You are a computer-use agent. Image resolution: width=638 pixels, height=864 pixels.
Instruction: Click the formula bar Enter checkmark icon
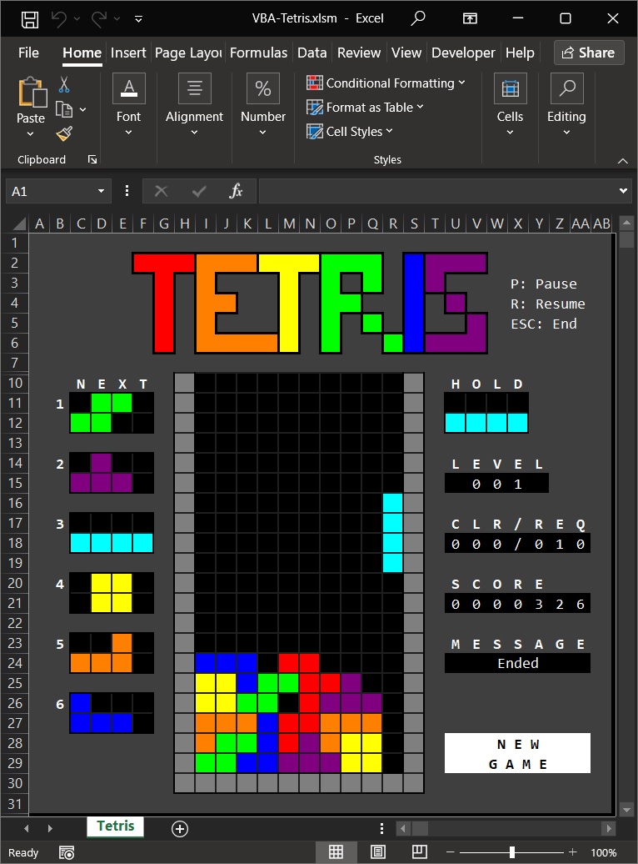[x=199, y=191]
